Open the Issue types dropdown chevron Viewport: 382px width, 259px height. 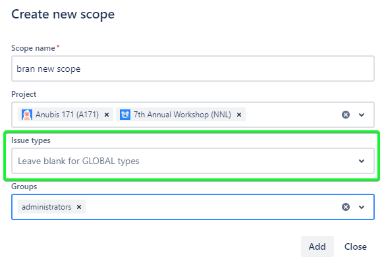pyautogui.click(x=362, y=161)
